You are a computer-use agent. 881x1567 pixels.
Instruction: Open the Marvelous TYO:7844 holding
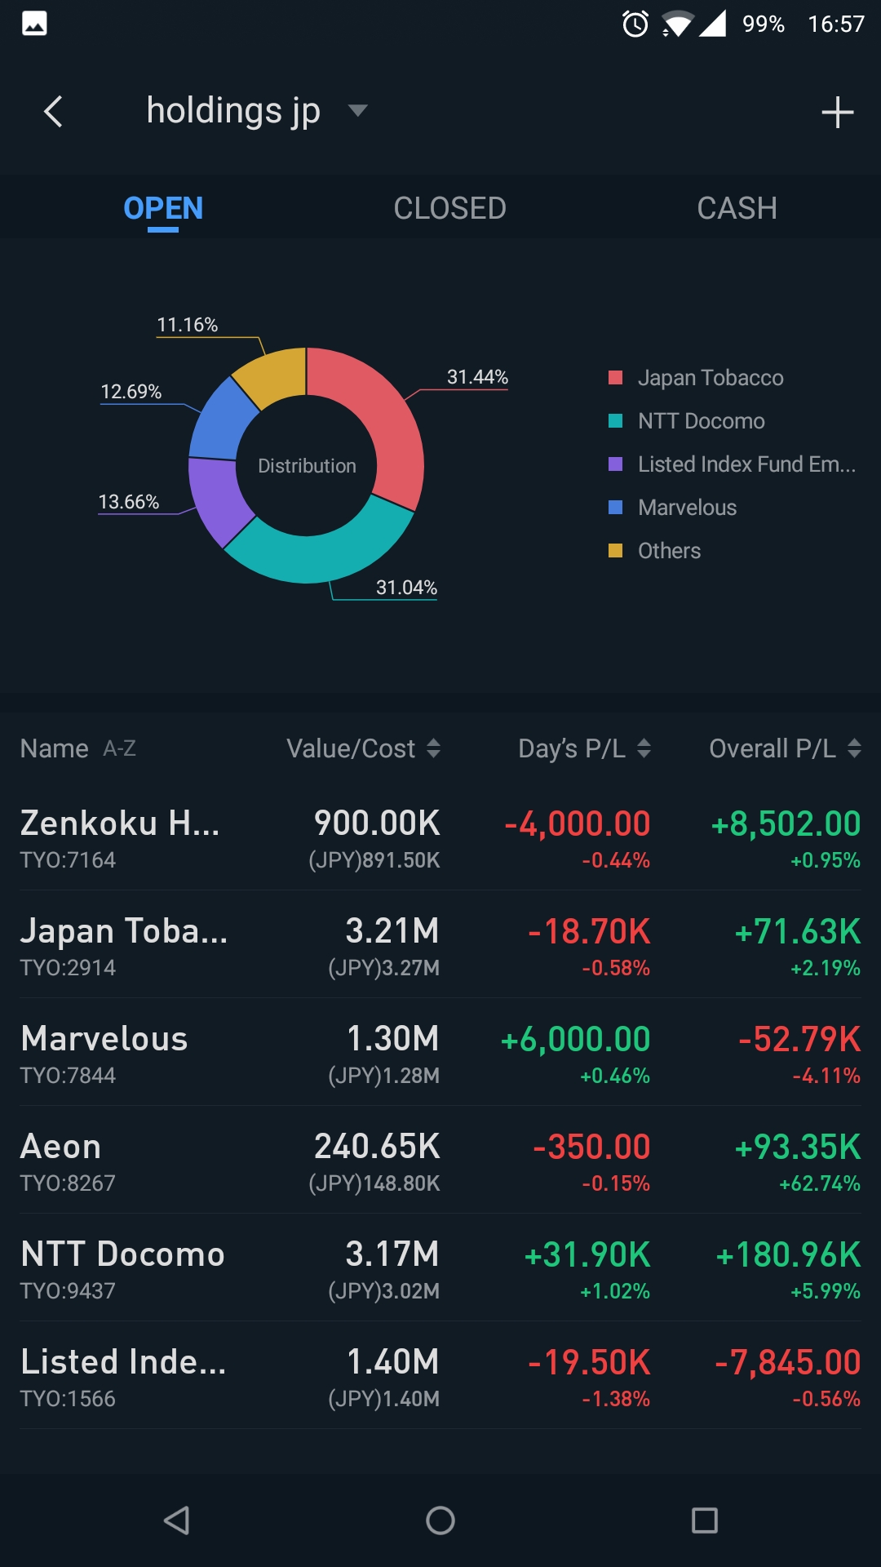440,1053
